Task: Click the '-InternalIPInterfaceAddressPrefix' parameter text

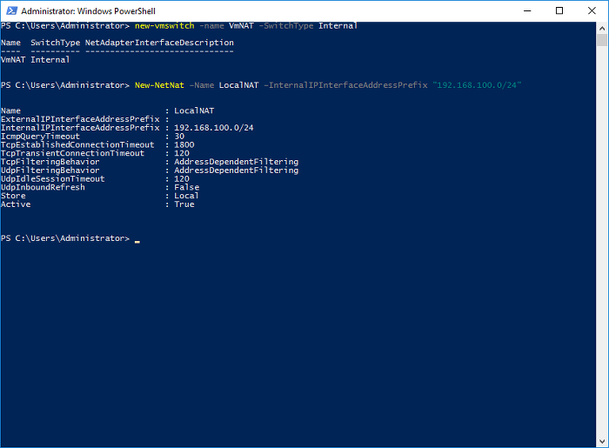Action: click(x=345, y=85)
